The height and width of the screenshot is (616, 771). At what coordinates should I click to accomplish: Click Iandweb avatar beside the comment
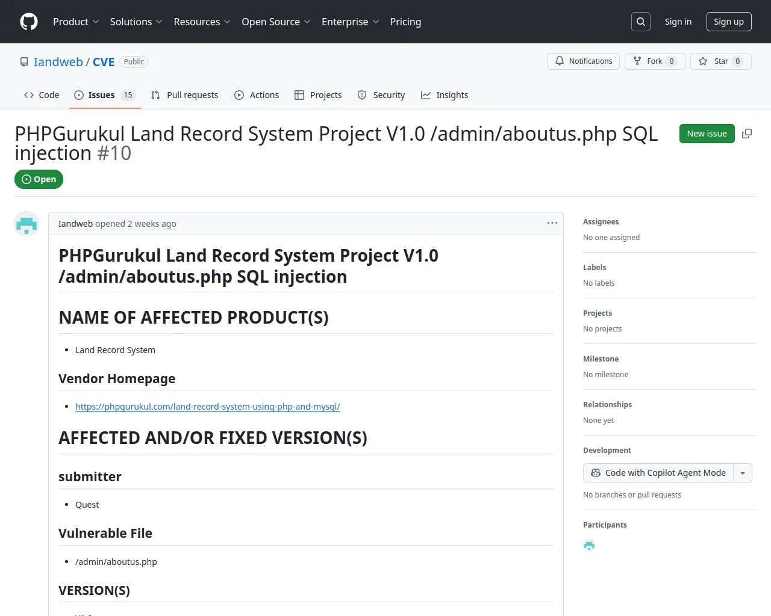[x=27, y=224]
